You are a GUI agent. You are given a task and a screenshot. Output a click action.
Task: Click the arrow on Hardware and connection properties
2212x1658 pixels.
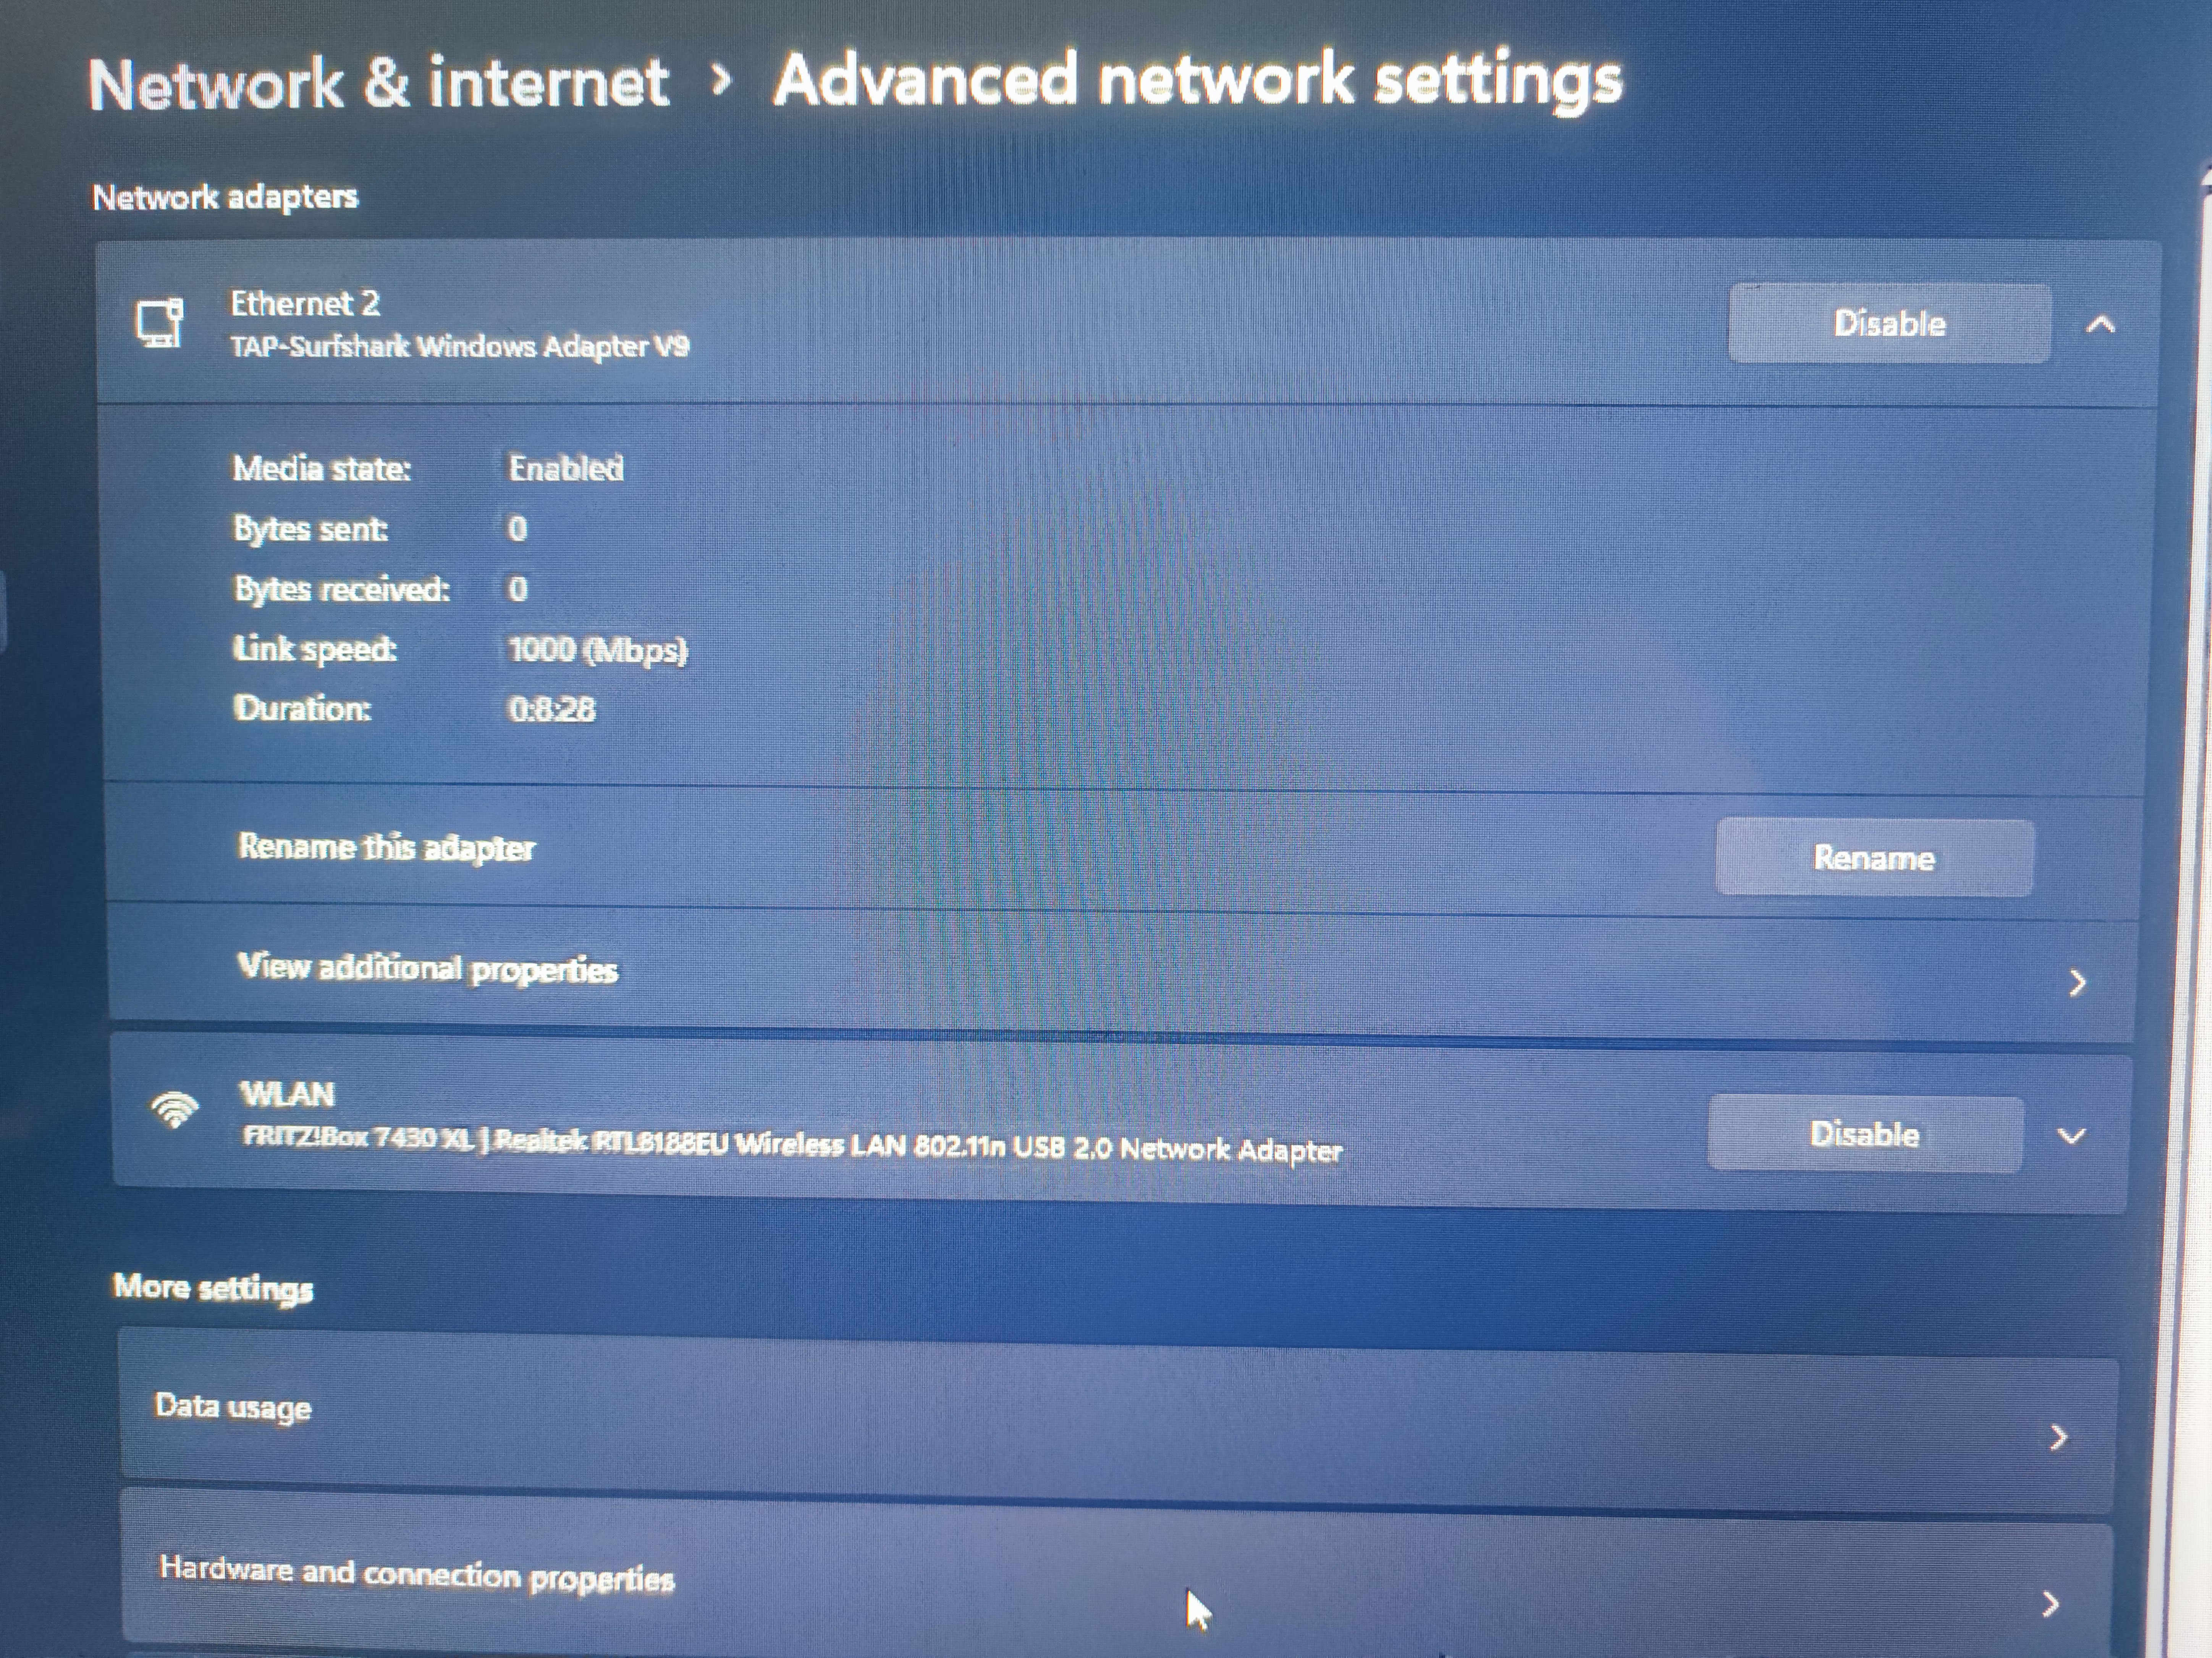pyautogui.click(x=2050, y=1604)
